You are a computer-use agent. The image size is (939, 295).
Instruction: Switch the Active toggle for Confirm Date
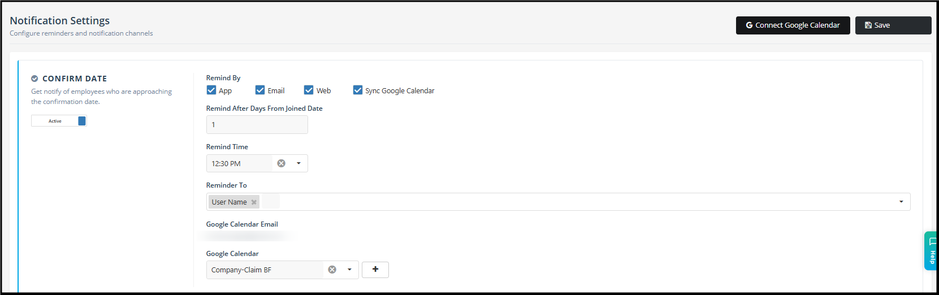click(x=59, y=121)
